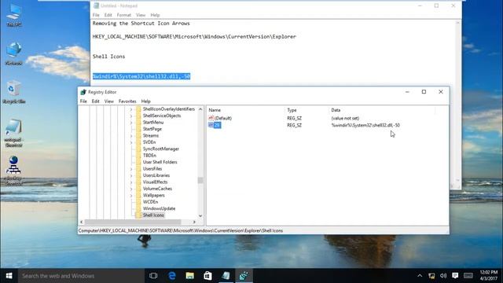Select the TBDEn registry key
Screen dimensions: 503x283
pos(149,156)
